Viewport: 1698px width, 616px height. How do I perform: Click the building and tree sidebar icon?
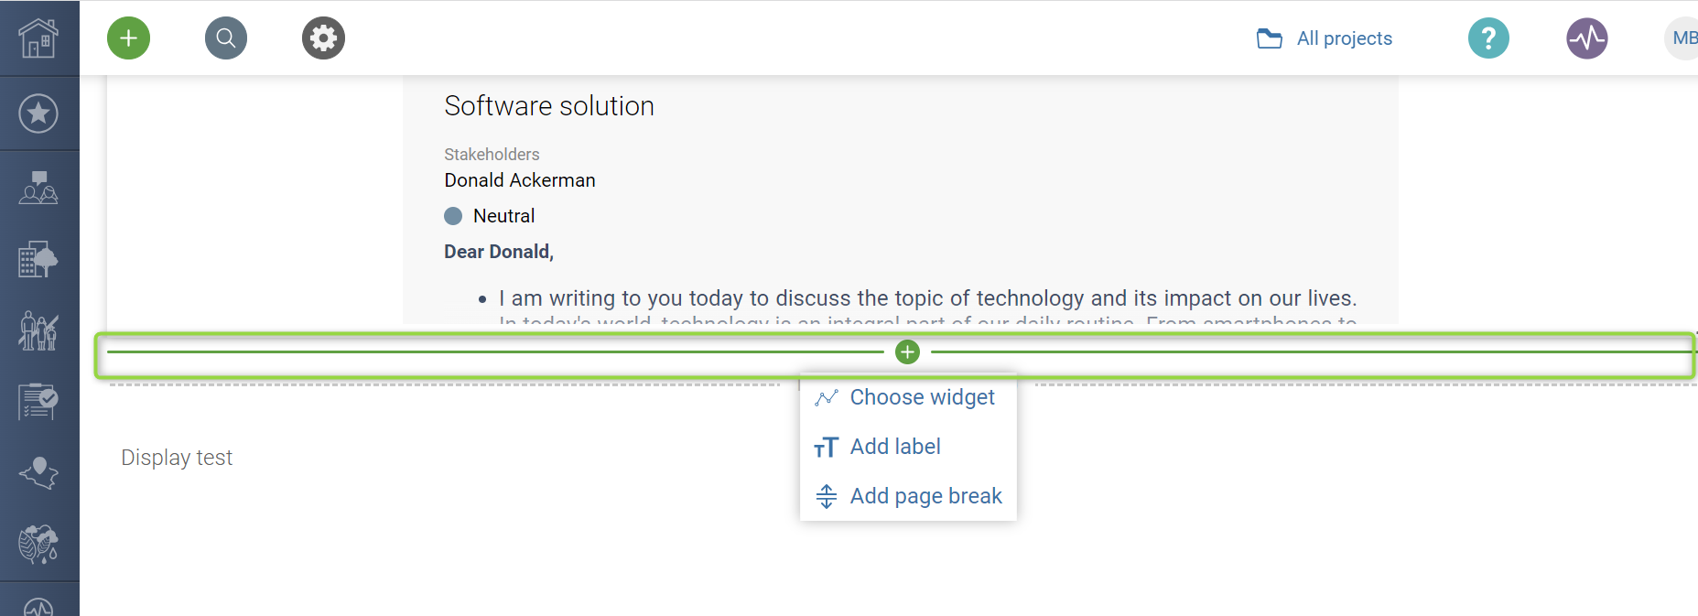click(x=38, y=260)
